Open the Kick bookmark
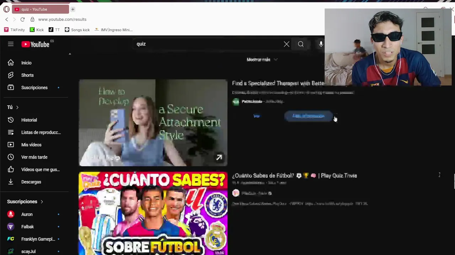 tap(37, 30)
